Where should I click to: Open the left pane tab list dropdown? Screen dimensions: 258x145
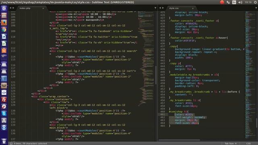155,8
